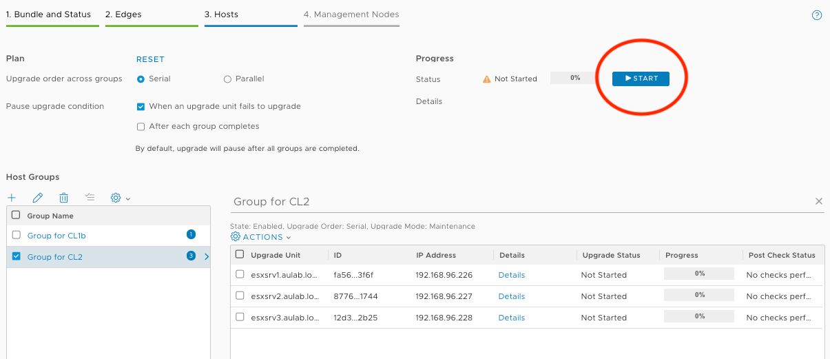
Task: Click the RESET plan link
Action: (150, 59)
